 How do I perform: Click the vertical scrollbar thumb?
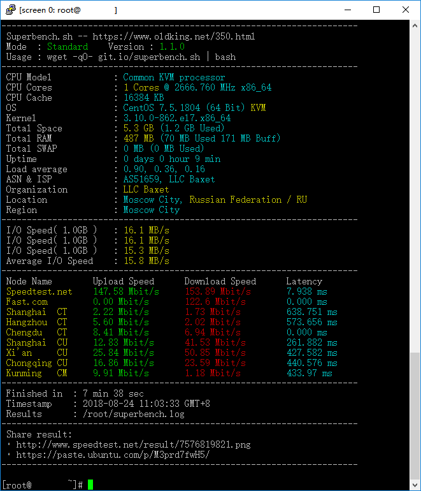pos(415,414)
